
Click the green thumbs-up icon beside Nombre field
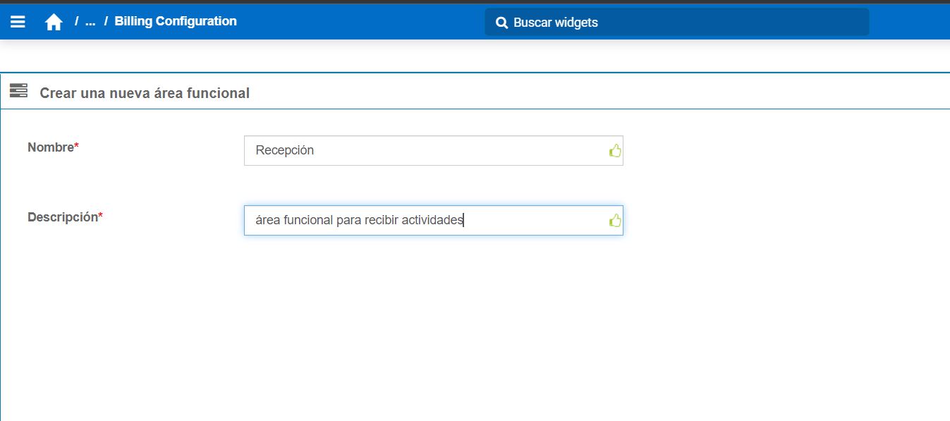615,150
